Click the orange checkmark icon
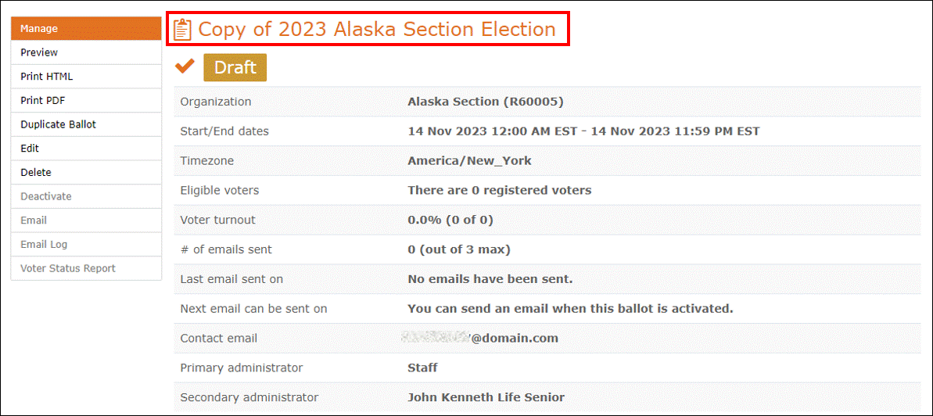Image resolution: width=933 pixels, height=416 pixels. [185, 66]
